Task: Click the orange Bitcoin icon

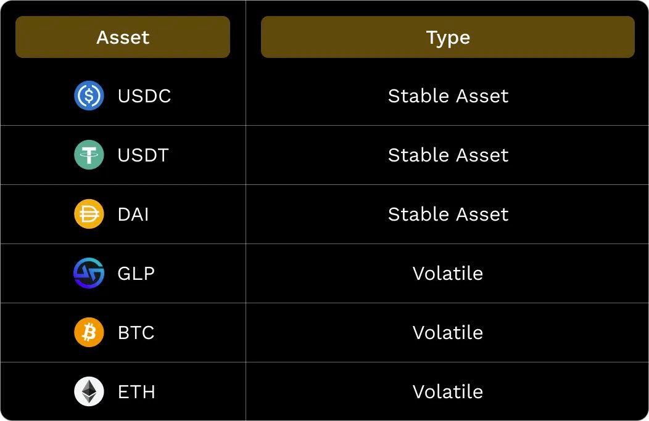Action: [x=89, y=332]
